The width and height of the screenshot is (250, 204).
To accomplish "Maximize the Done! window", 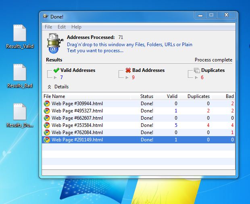I will pyautogui.click(x=211, y=15).
